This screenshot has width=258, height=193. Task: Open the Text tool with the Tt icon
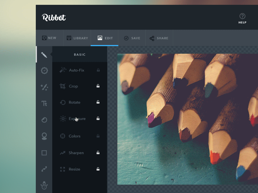coord(44,103)
